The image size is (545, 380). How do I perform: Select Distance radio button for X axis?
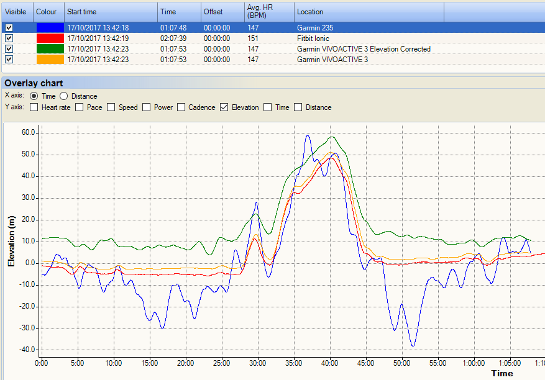(64, 96)
